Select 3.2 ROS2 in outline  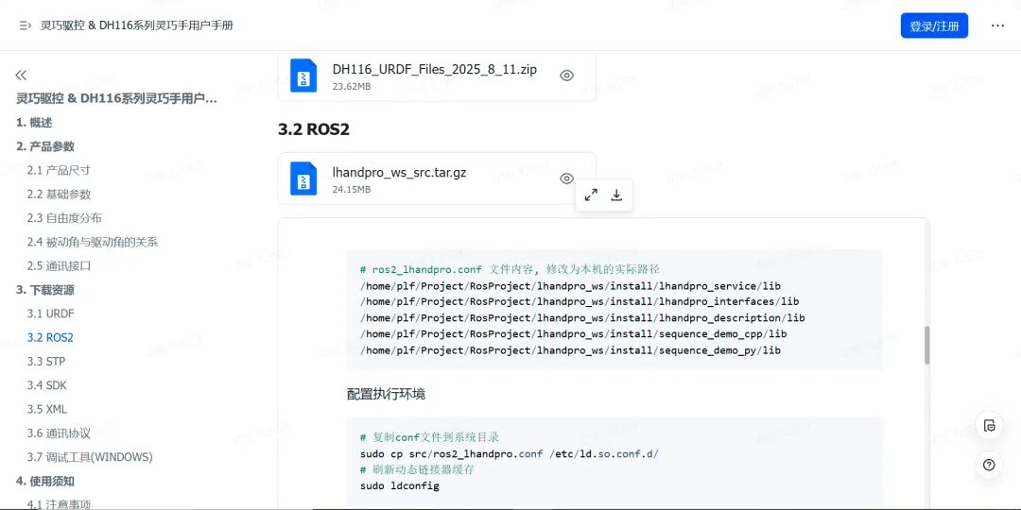(x=50, y=337)
